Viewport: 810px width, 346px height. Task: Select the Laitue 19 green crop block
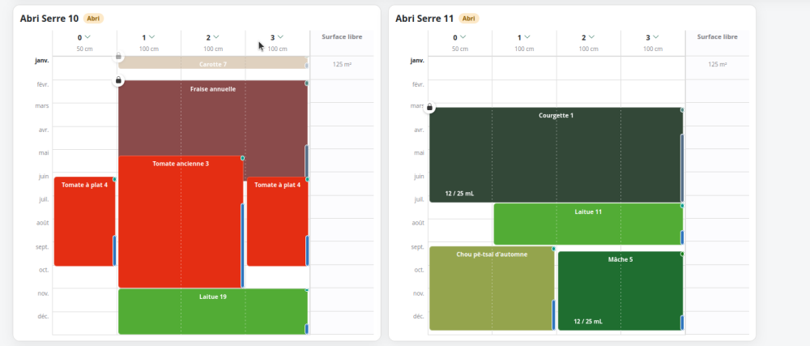213,311
